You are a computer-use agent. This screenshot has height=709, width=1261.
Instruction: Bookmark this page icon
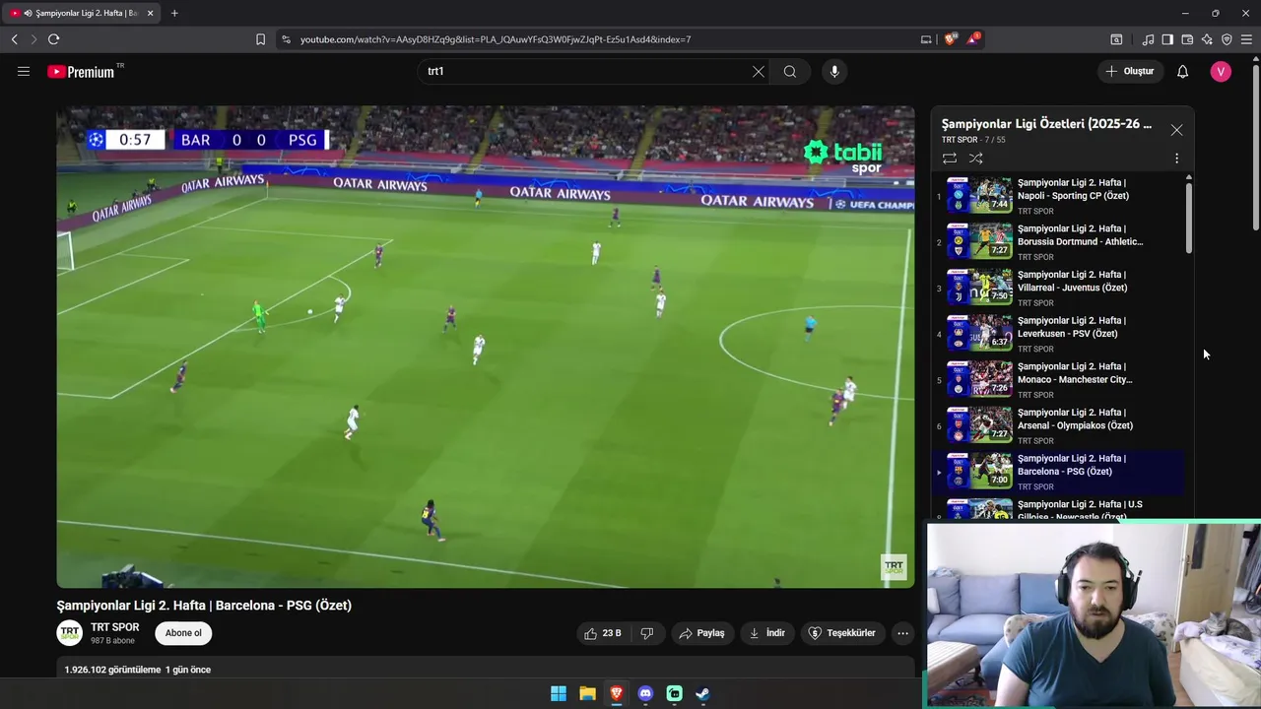coord(260,39)
